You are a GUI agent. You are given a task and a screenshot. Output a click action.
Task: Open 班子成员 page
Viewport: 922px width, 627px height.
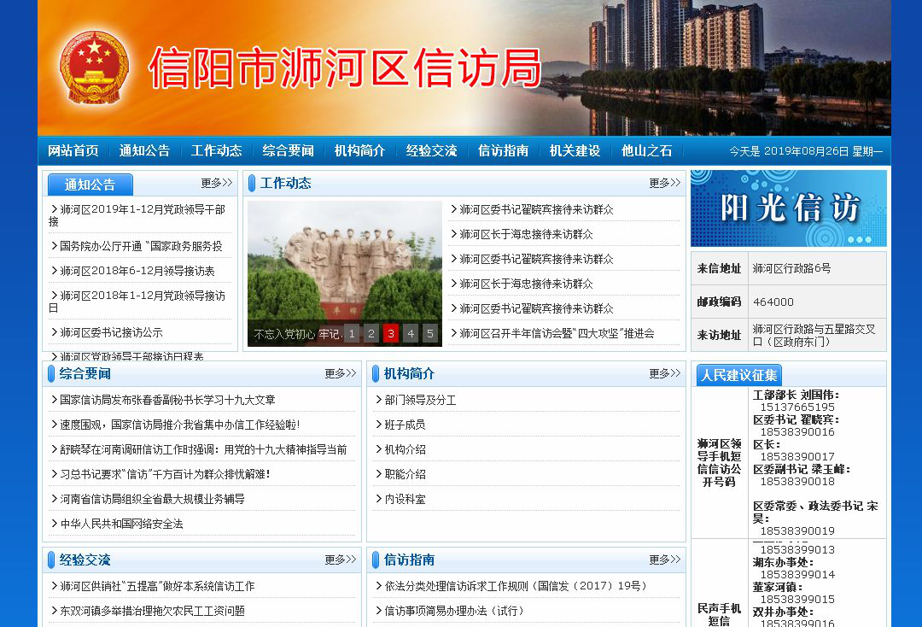405,425
